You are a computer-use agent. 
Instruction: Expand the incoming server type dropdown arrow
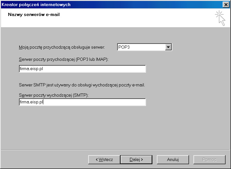(168, 47)
